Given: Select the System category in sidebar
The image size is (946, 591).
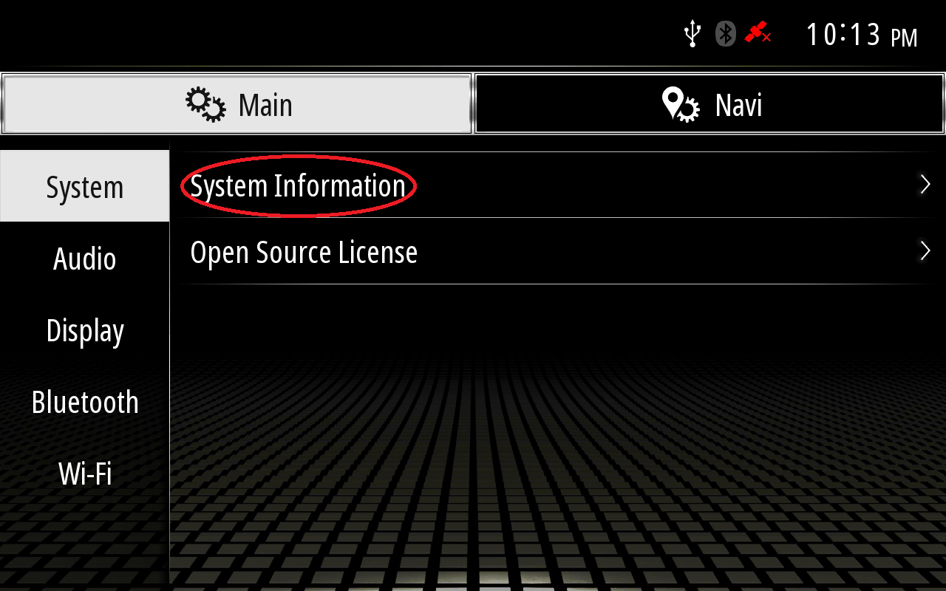Looking at the screenshot, I should click(85, 186).
